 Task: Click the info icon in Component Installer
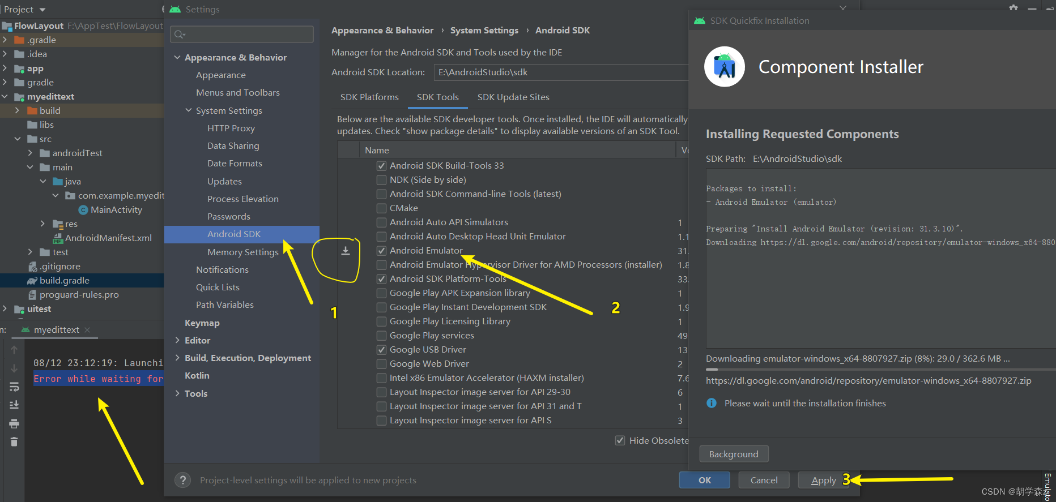(712, 403)
